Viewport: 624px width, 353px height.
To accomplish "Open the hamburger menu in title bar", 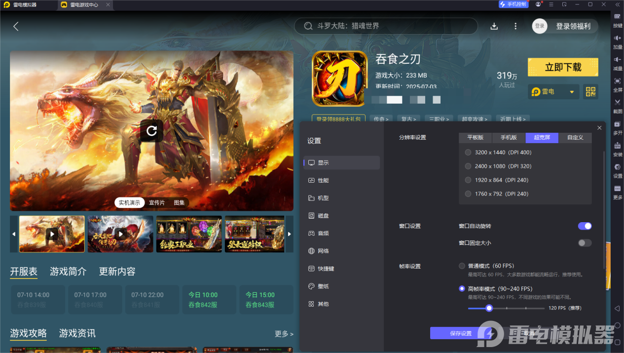I will [x=552, y=4].
